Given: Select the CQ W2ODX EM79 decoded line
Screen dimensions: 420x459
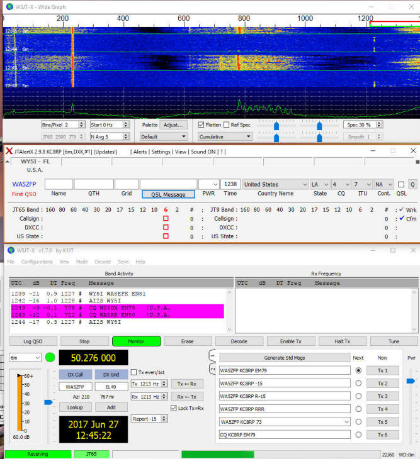Looking at the screenshot, I should pos(118,307).
